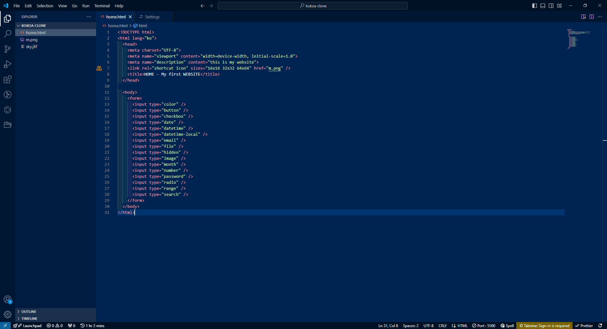607x329 pixels.
Task: Switch to the Settings tab
Action: pos(154,17)
